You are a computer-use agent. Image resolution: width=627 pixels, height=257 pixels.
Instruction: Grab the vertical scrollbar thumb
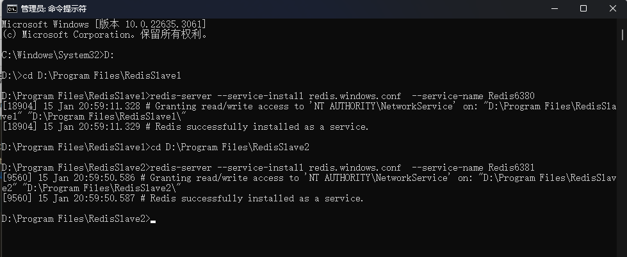click(623, 35)
